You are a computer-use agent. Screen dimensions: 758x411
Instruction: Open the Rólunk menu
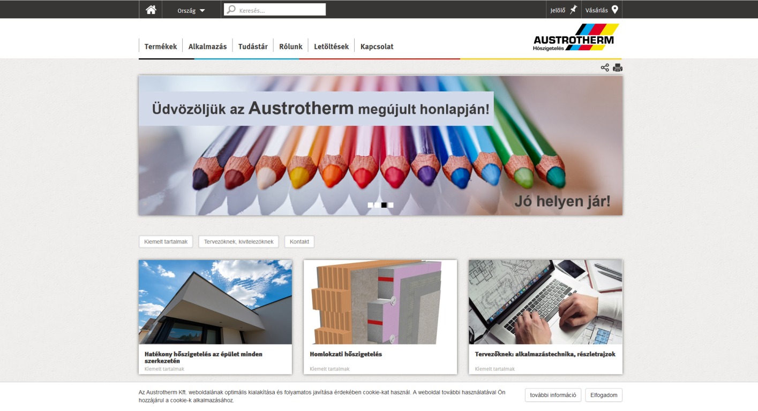pyautogui.click(x=291, y=47)
